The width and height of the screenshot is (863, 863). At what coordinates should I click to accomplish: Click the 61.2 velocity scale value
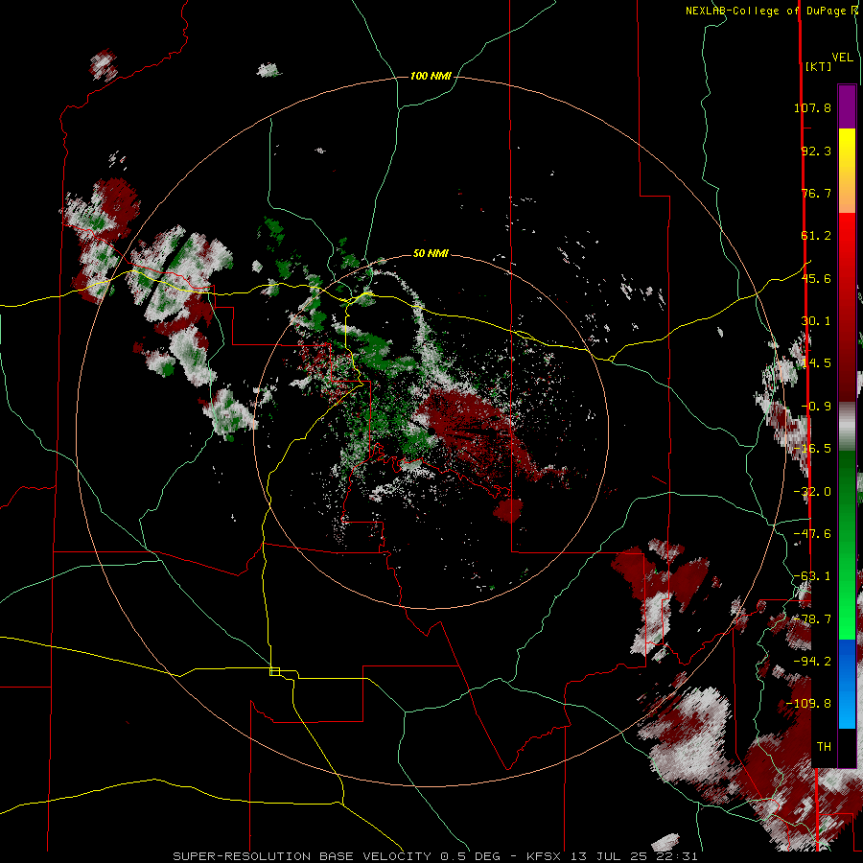point(816,236)
